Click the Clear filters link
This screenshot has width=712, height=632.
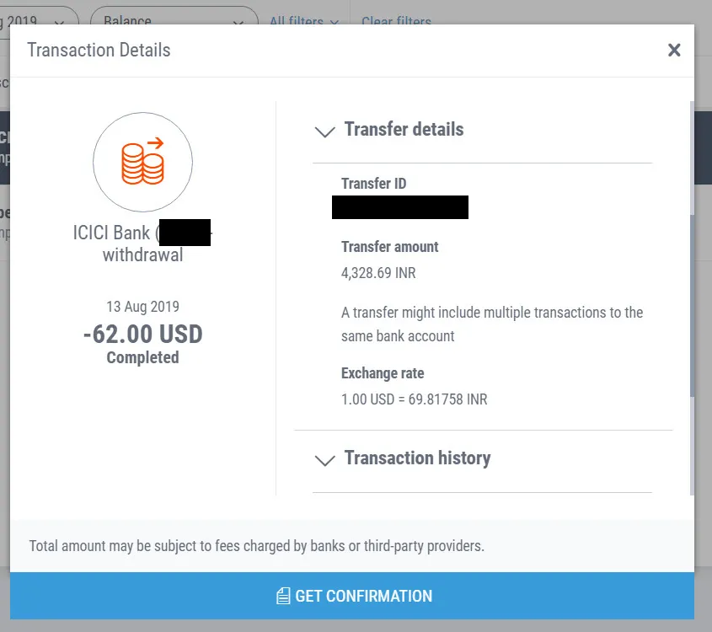tap(396, 20)
